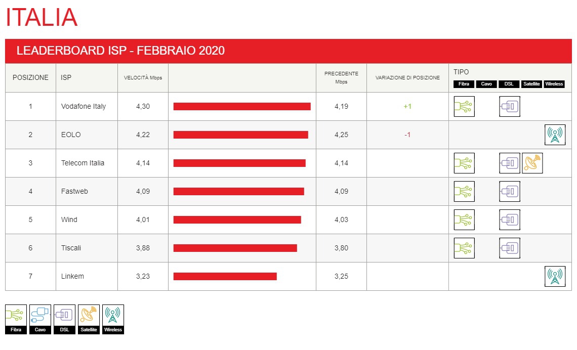
Task: Click Vodafone Italy's DSL icon
Action: pos(510,106)
